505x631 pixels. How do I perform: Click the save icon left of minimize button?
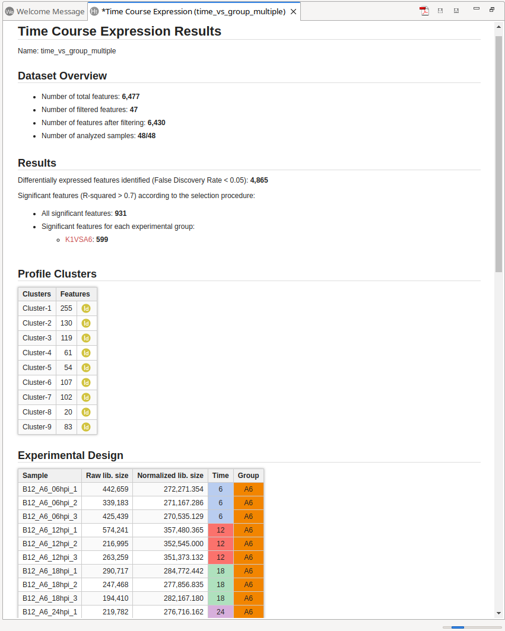(x=456, y=11)
